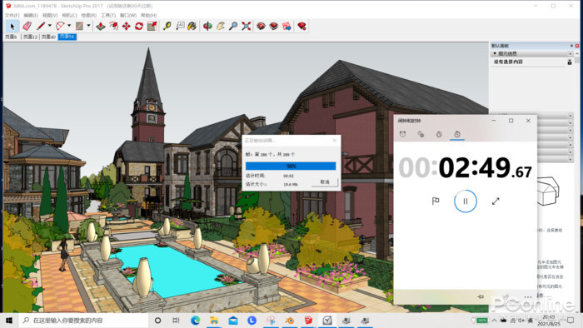Viewport: 583px width, 328px height.
Task: Open the Help menu
Action: (x=149, y=15)
